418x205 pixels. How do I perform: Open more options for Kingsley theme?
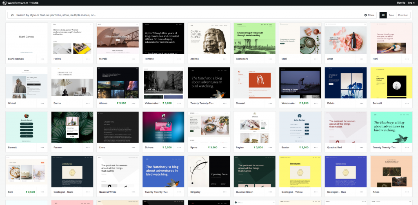pyautogui.click(x=225, y=192)
